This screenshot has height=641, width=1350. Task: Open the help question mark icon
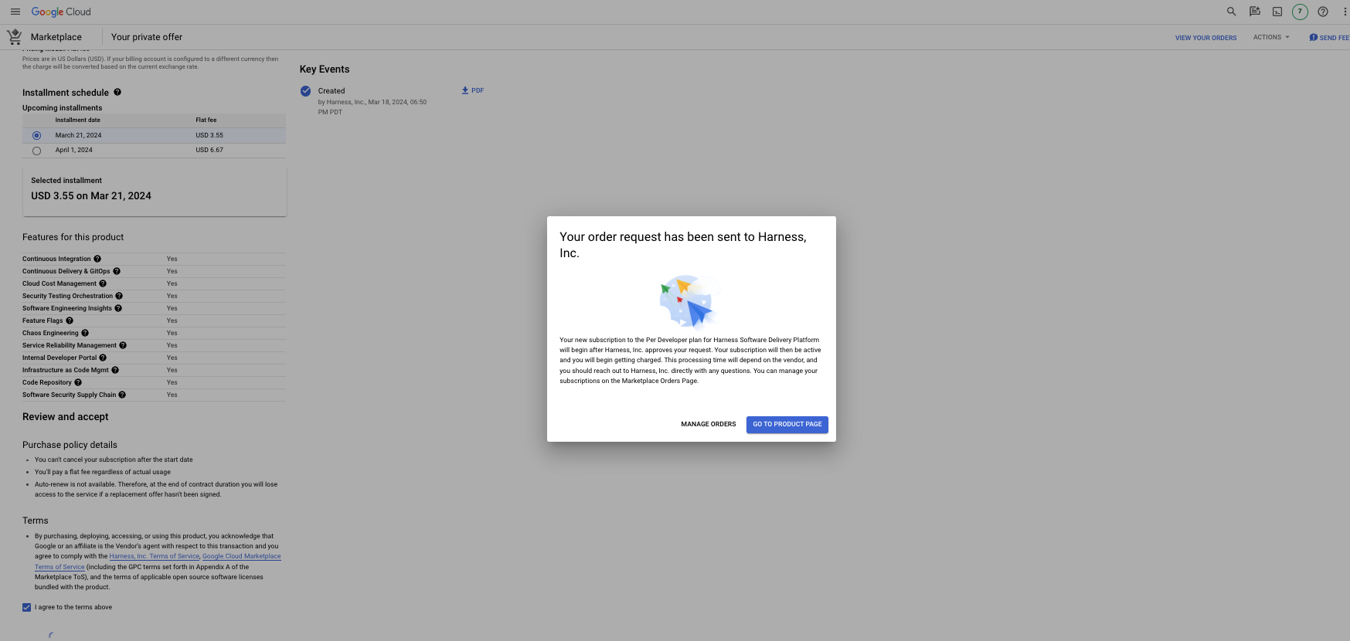1323,12
